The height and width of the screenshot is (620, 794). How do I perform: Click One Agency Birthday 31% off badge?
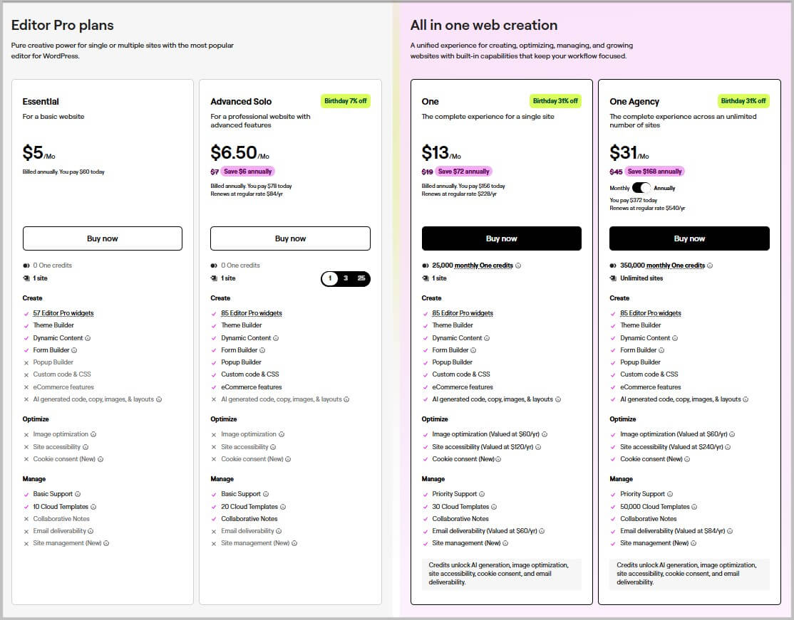point(743,100)
